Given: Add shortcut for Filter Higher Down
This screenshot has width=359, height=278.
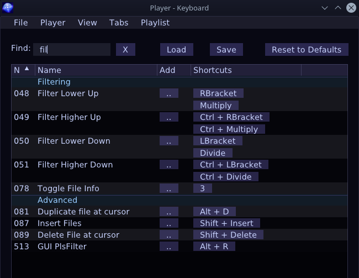Looking at the screenshot, I should (x=169, y=165).
